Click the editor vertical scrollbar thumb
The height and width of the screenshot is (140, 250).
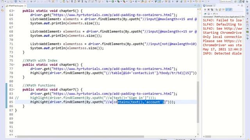[198, 102]
